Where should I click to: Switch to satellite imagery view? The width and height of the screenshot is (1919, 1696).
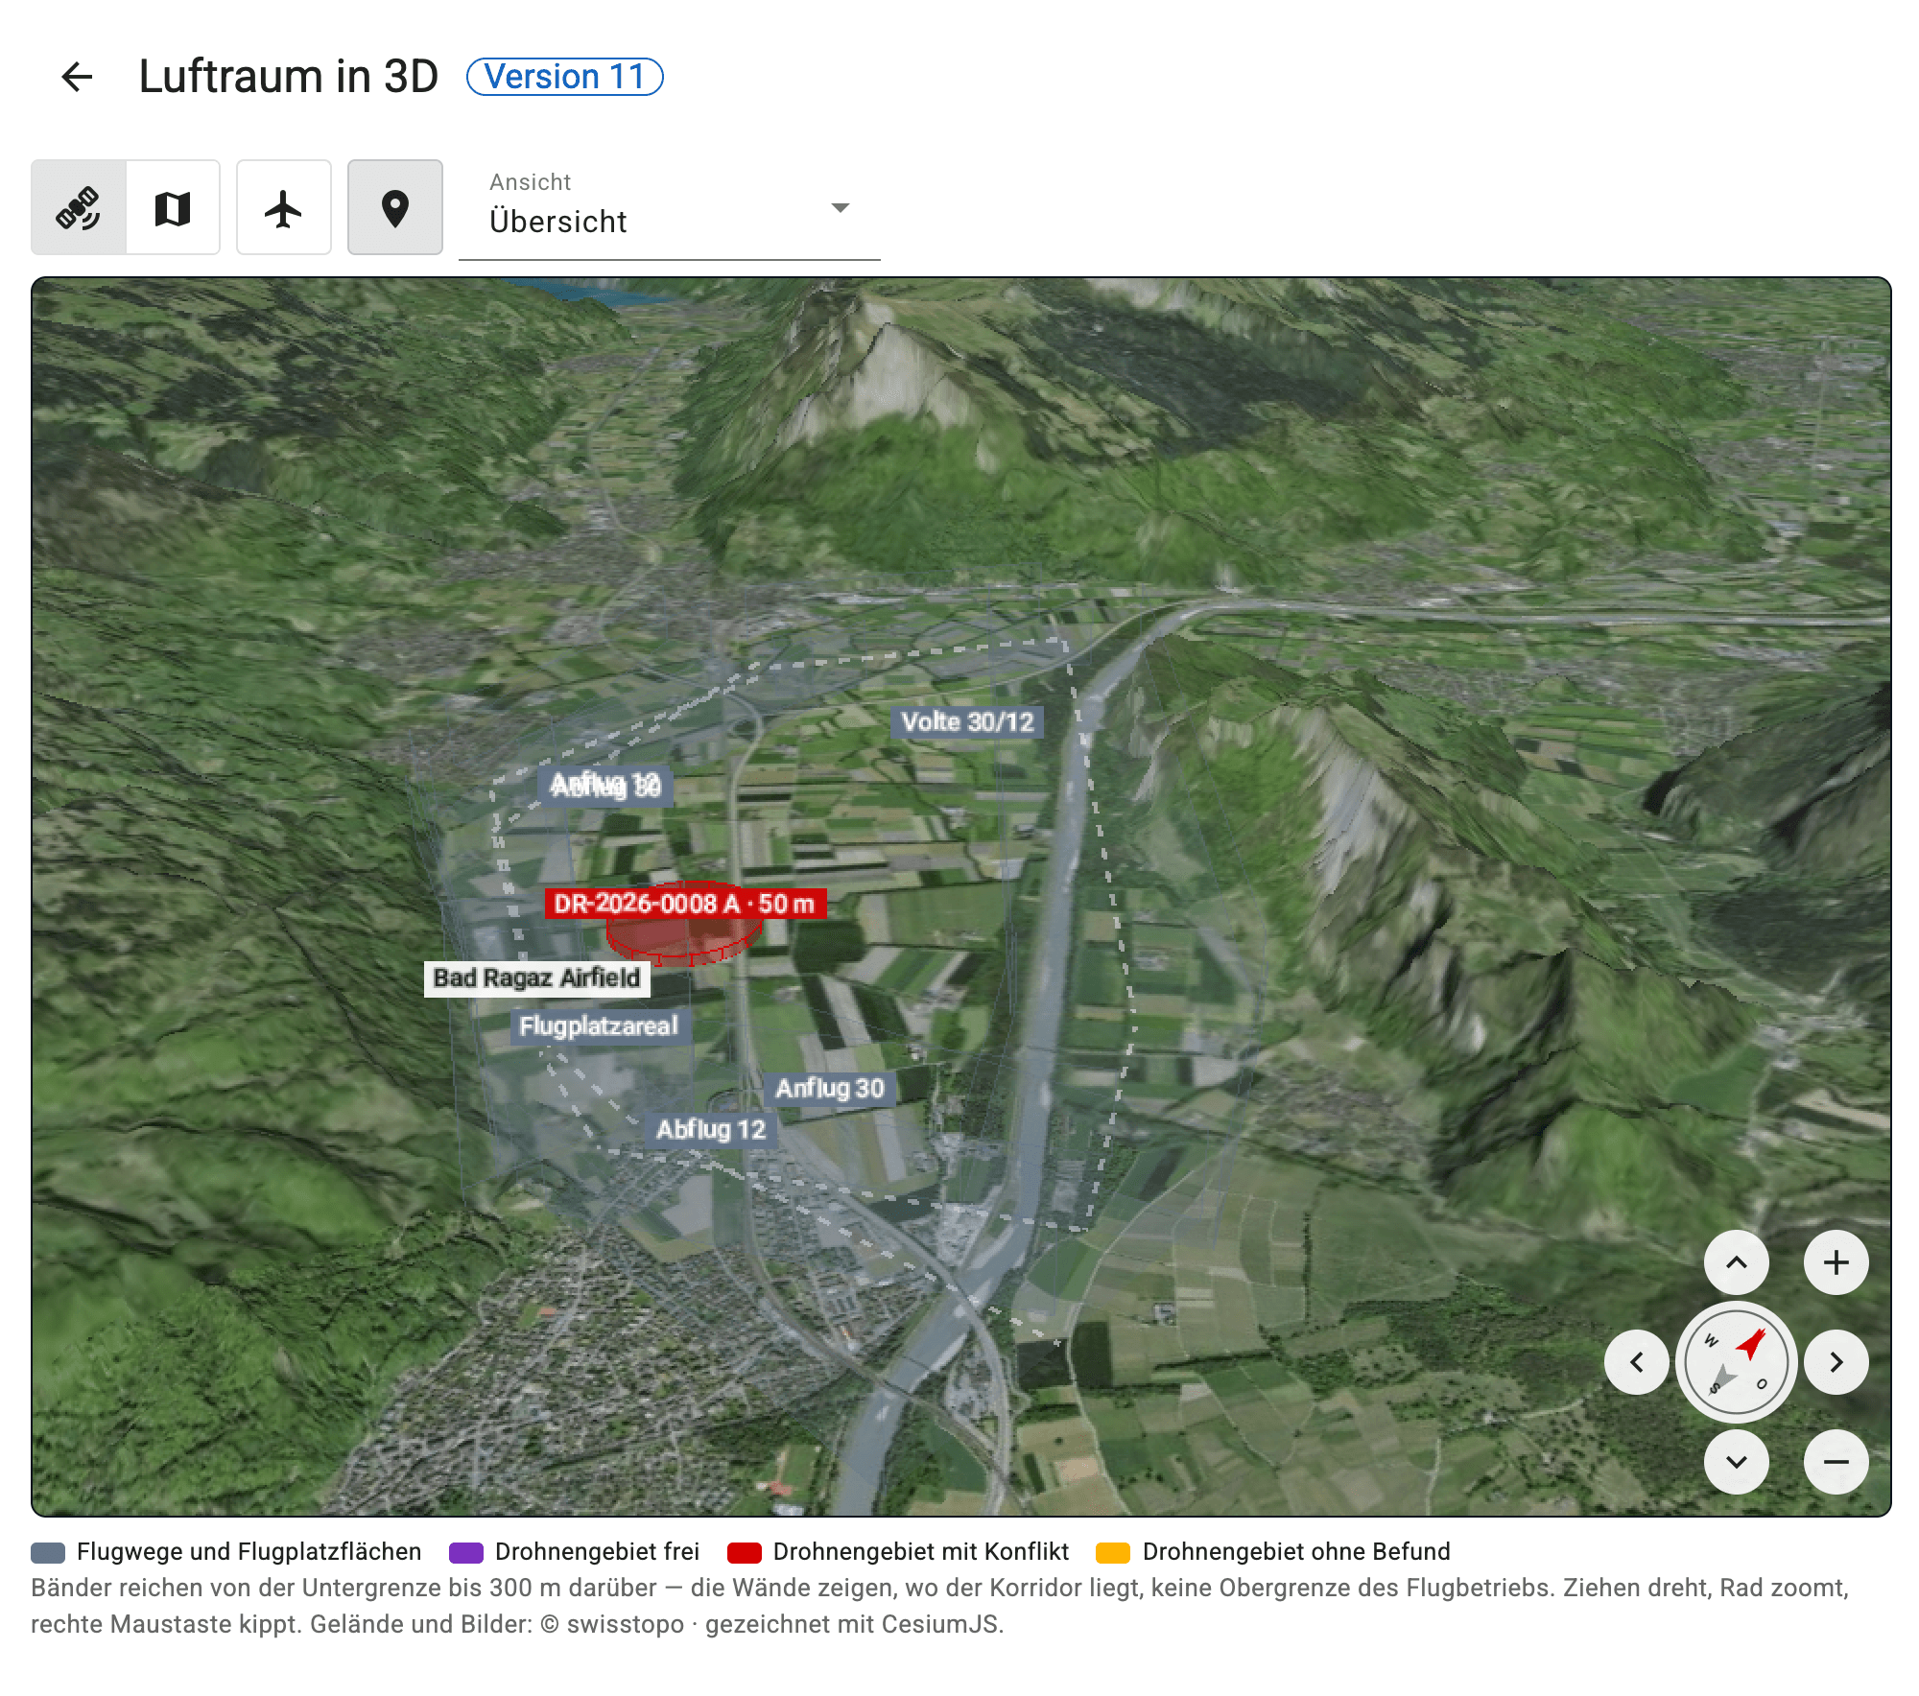79,207
